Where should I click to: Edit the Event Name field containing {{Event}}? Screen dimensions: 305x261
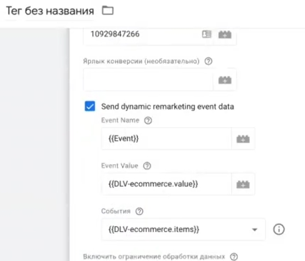[x=166, y=139]
